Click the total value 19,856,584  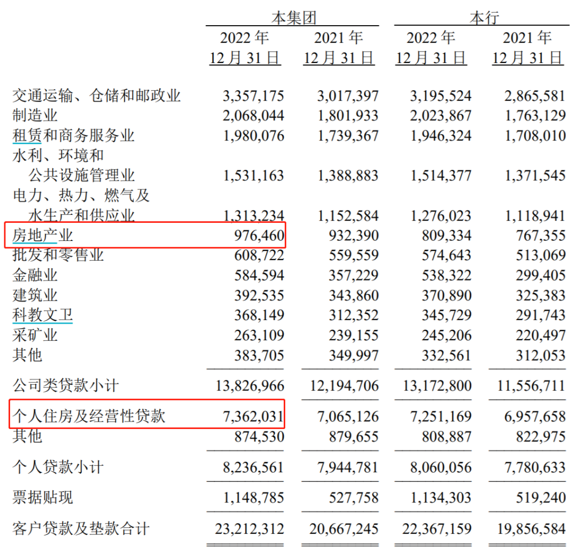click(532, 529)
